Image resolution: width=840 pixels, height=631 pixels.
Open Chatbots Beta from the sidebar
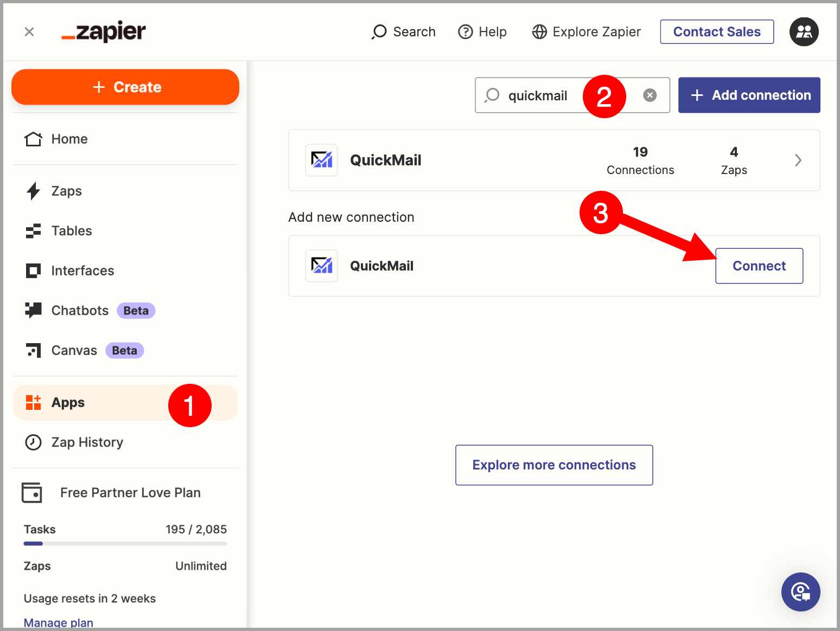(x=125, y=311)
